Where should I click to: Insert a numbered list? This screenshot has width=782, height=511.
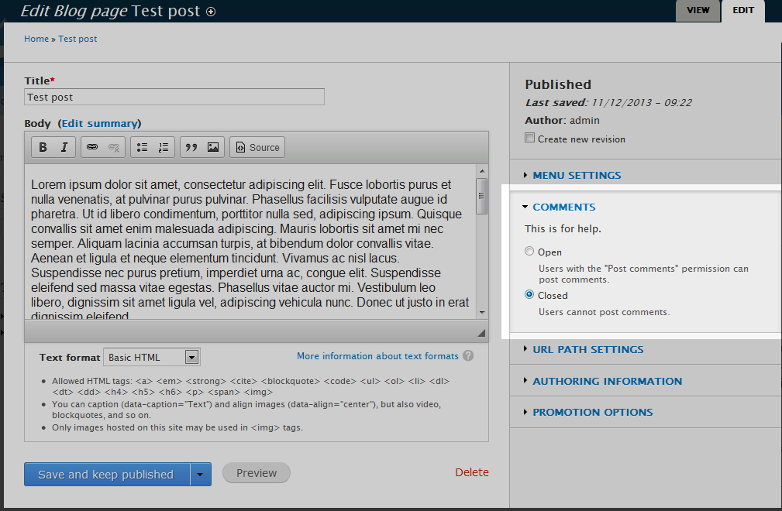[164, 147]
